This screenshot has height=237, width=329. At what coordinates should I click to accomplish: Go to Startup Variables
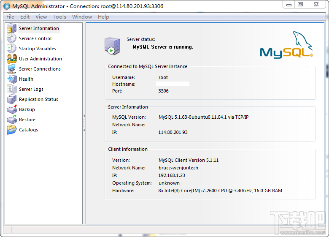38,49
